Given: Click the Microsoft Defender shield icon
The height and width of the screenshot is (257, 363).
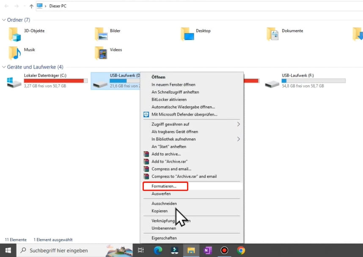Looking at the screenshot, I should click(146, 114).
